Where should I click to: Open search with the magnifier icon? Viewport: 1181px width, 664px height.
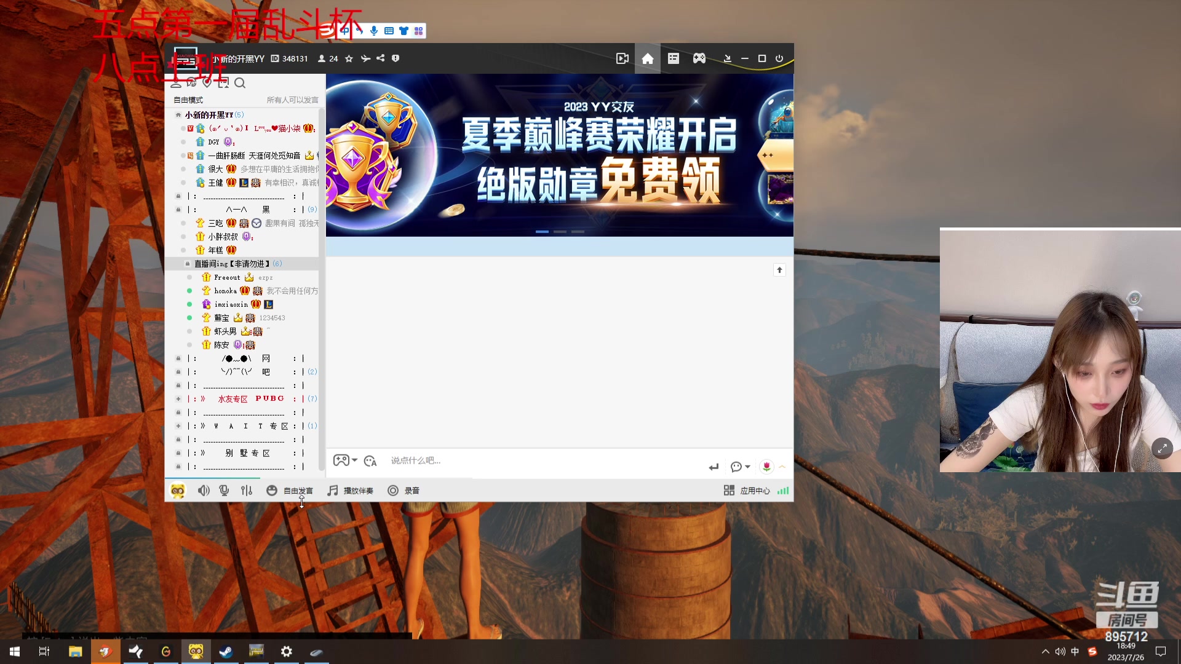[x=240, y=83]
